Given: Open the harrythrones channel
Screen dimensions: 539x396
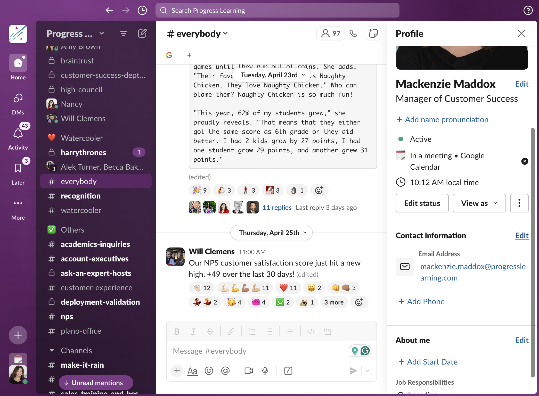Looking at the screenshot, I should click(x=96, y=152).
